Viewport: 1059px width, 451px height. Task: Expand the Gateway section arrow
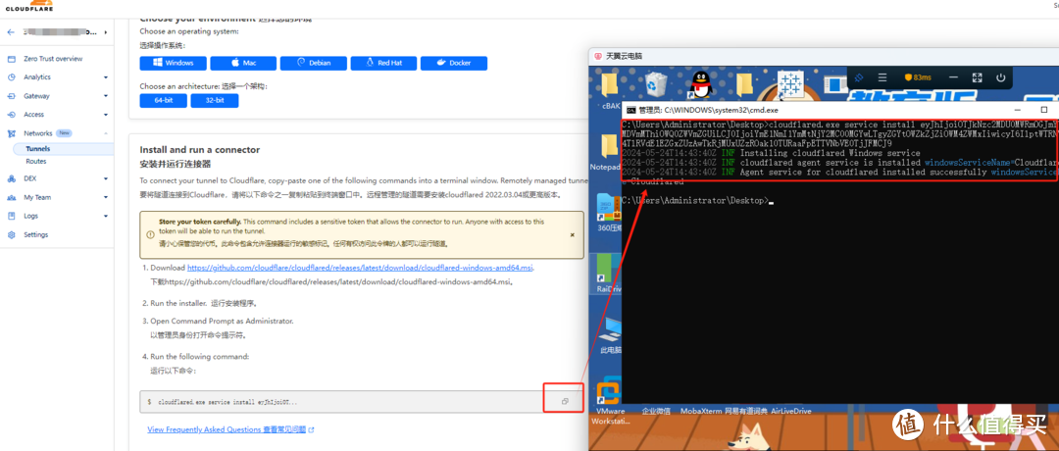point(105,96)
